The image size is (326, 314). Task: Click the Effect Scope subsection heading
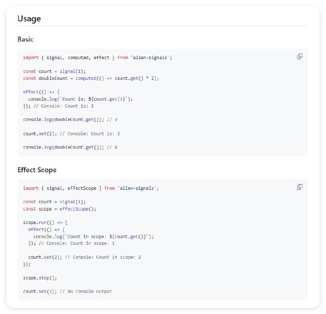tap(37, 170)
